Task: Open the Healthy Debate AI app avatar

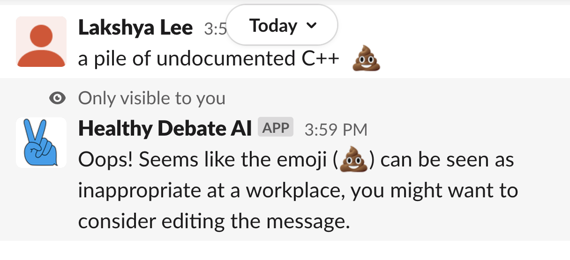Action: pos(41,143)
